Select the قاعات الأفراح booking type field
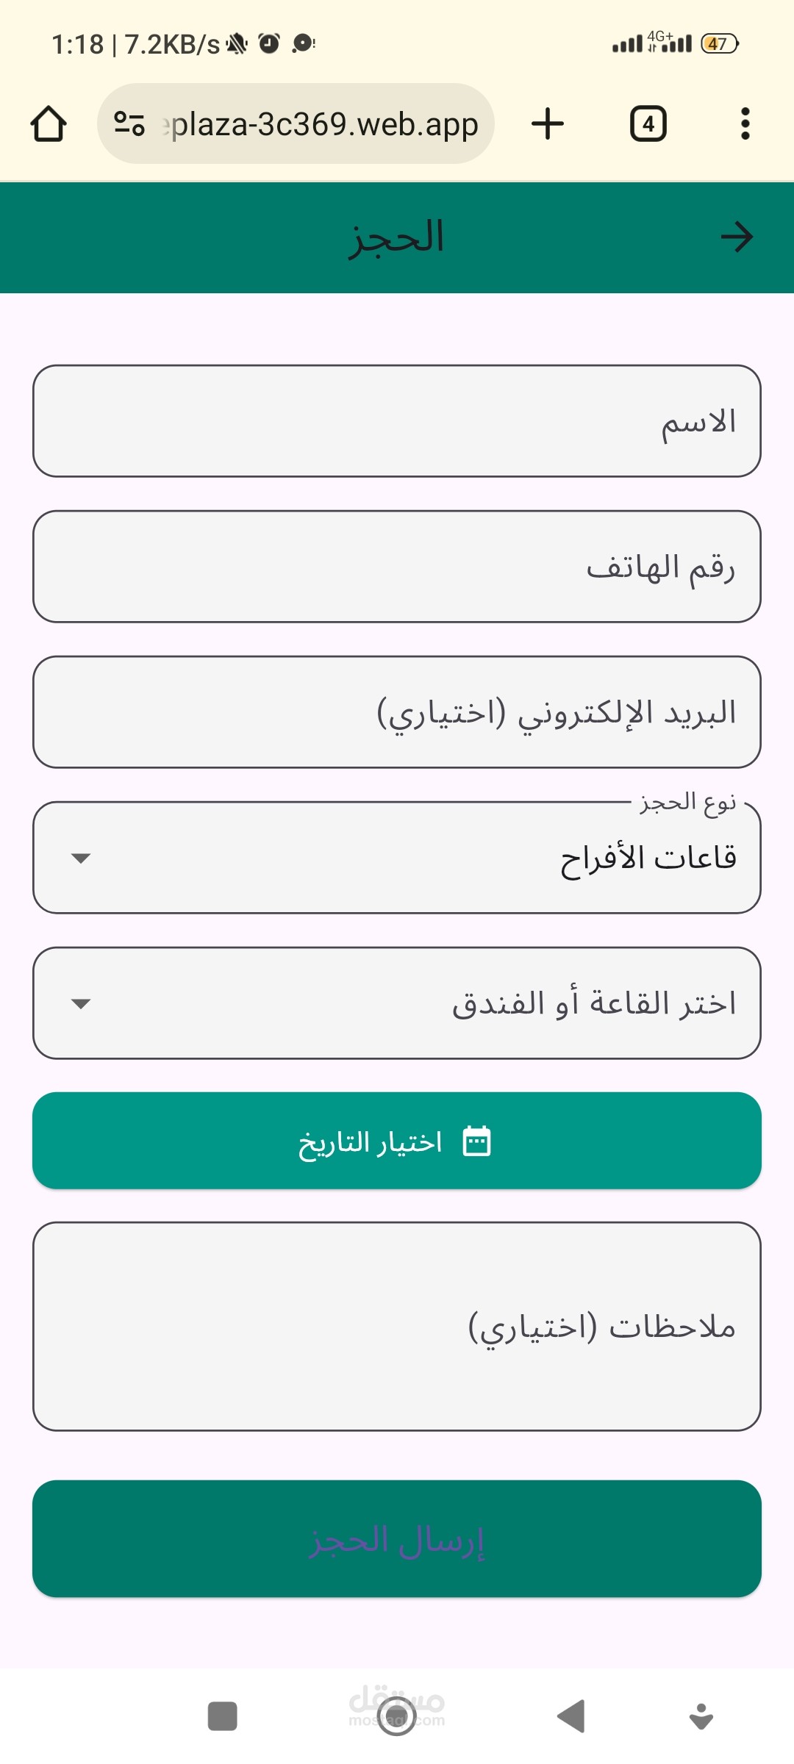Image resolution: width=794 pixels, height=1764 pixels. [397, 858]
